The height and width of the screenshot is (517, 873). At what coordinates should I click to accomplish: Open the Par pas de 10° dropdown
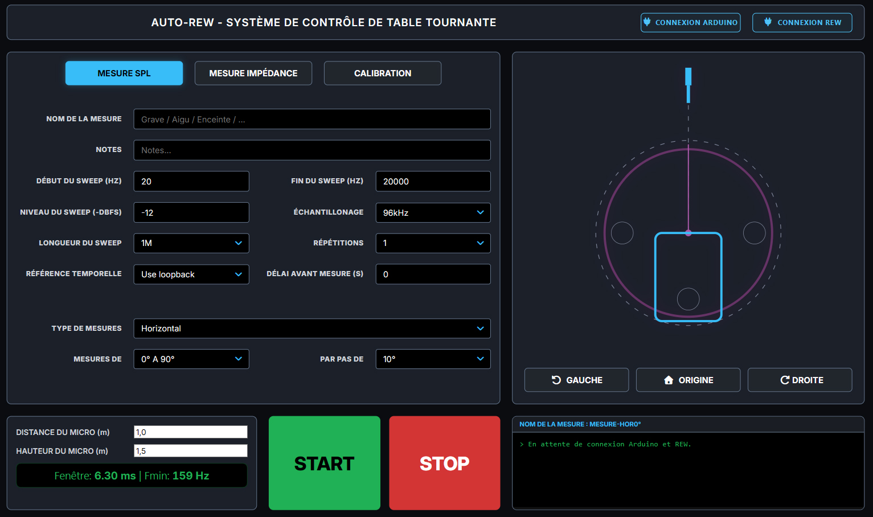(433, 359)
